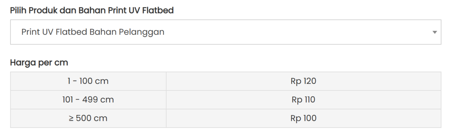Click the ≥ symbol in the last row

tap(71, 118)
